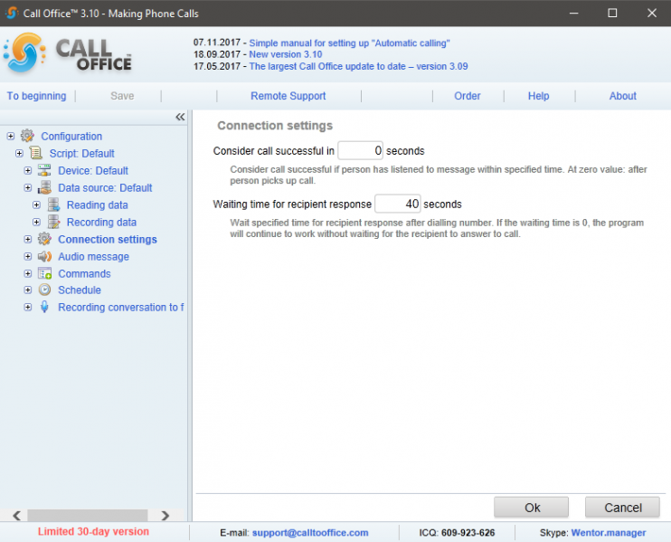Select the Configuration tree item

point(71,136)
